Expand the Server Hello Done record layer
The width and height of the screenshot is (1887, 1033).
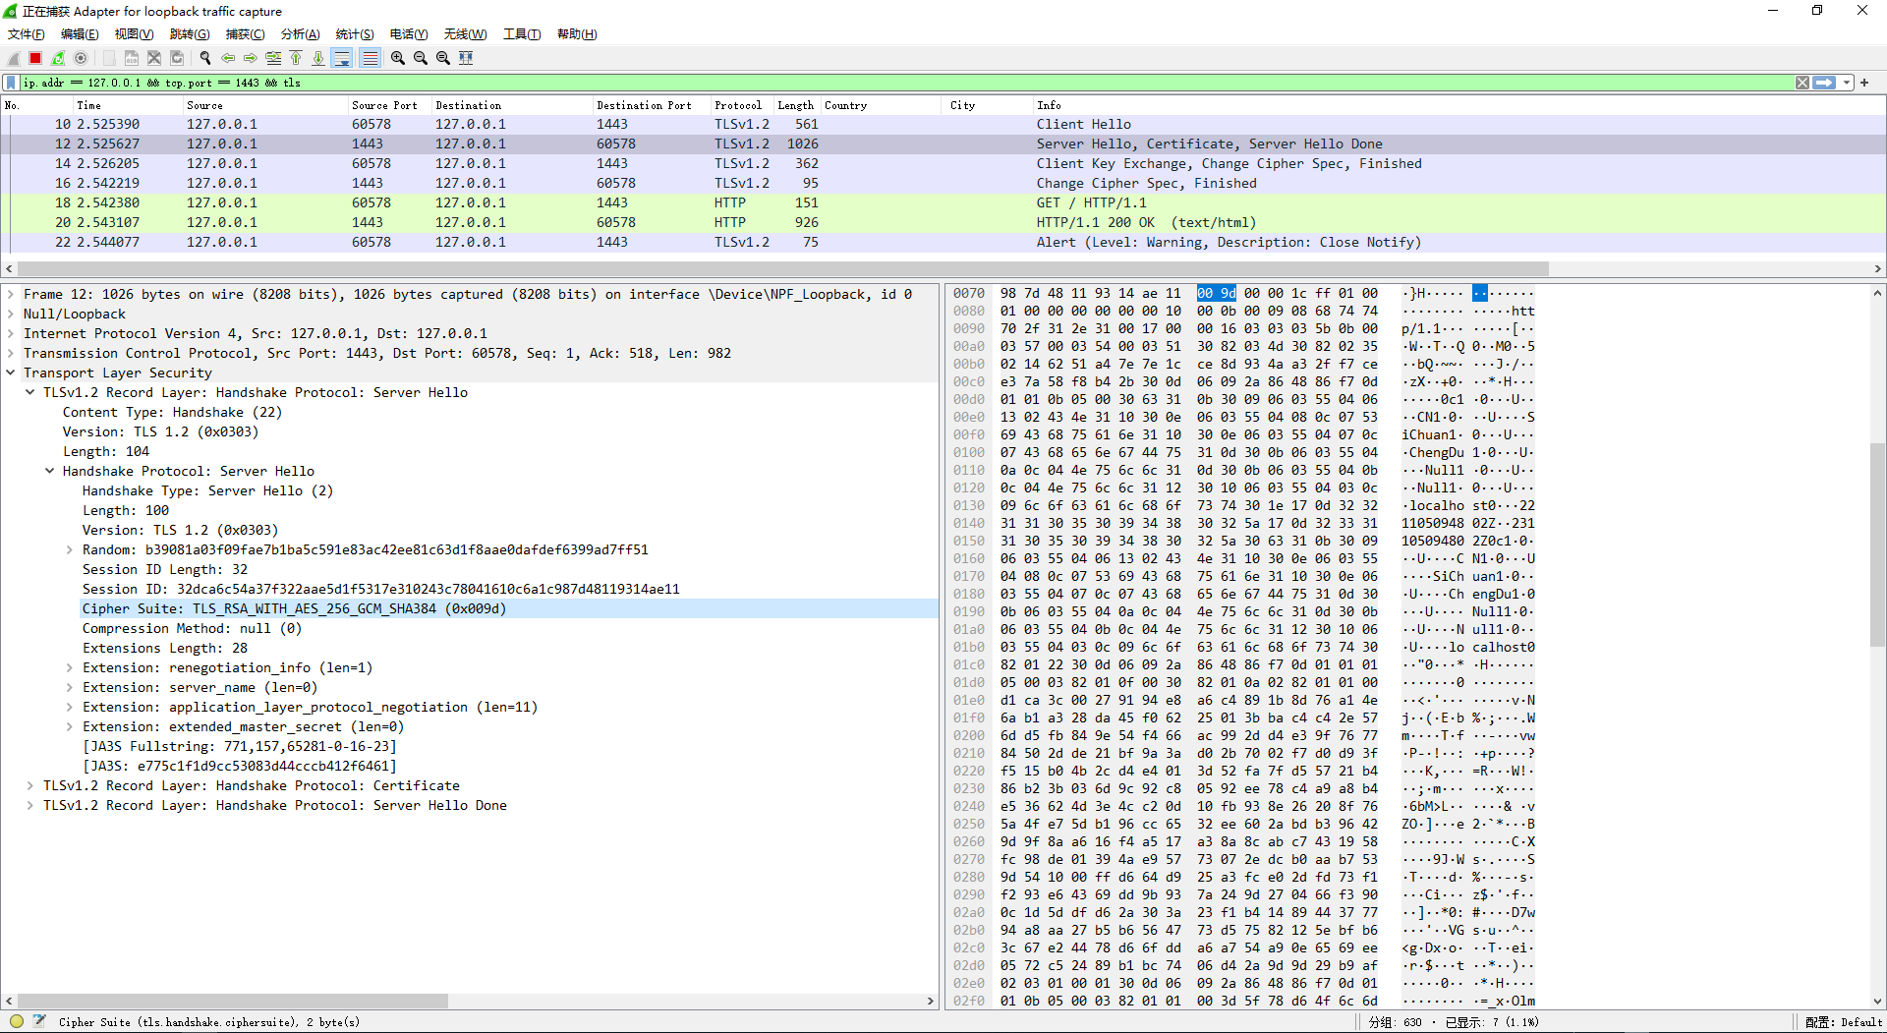pyautogui.click(x=30, y=805)
